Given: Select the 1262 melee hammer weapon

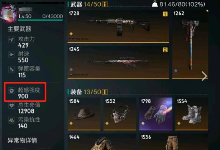Looking at the screenshot, I should pyautogui.click(x=190, y=44).
